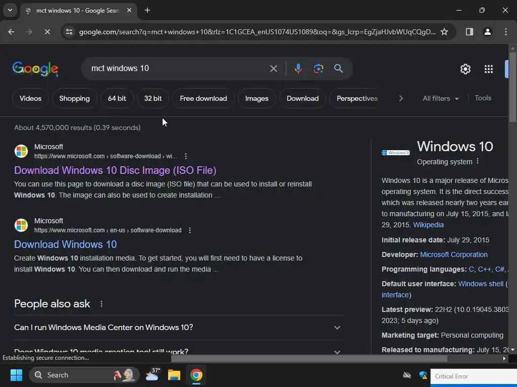Apply the Download filter chip
The height and width of the screenshot is (387, 517).
(x=303, y=98)
